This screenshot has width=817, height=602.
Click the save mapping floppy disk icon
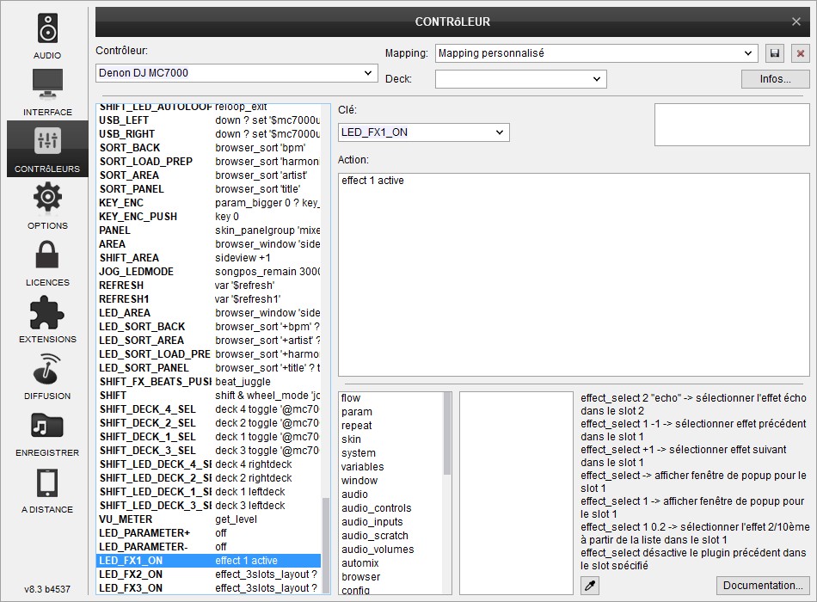775,53
